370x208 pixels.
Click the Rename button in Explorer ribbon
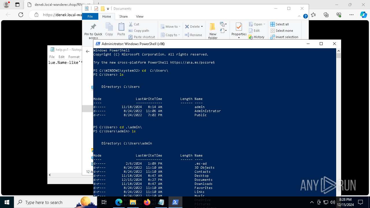pos(193,35)
